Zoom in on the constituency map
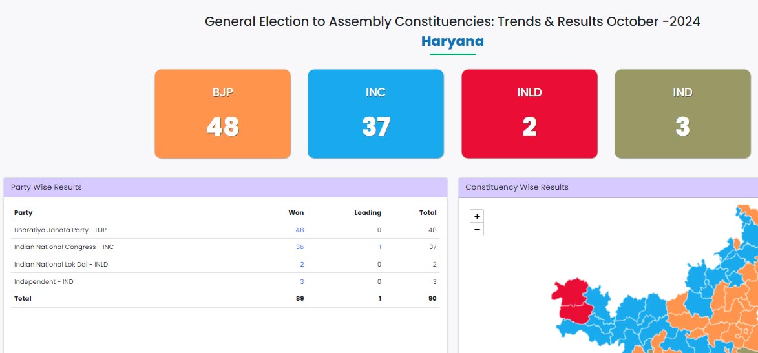This screenshot has width=758, height=353. pos(477,216)
